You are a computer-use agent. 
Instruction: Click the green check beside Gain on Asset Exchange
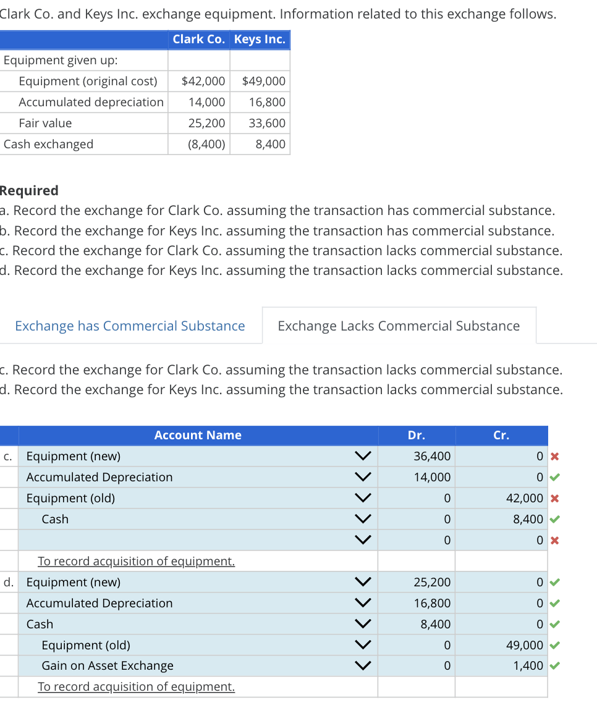554,666
